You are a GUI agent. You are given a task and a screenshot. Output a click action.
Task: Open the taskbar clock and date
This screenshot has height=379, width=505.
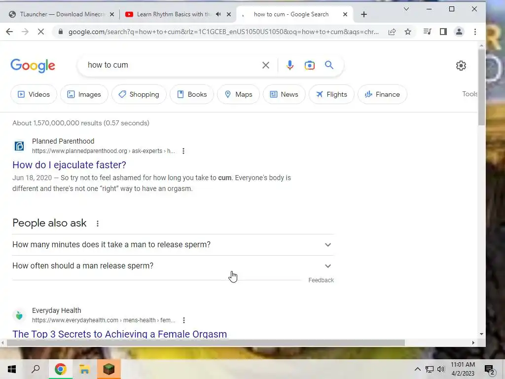tap(463, 369)
